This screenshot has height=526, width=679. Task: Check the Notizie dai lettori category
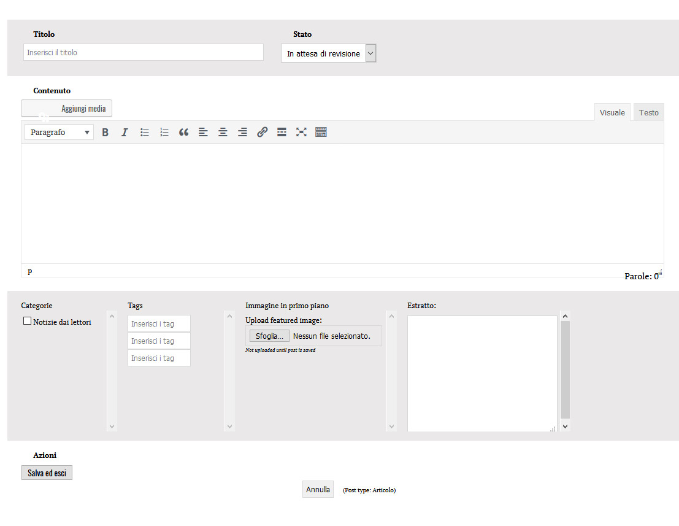click(x=27, y=321)
